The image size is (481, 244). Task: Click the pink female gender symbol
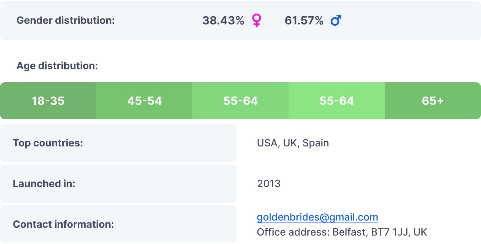click(256, 21)
